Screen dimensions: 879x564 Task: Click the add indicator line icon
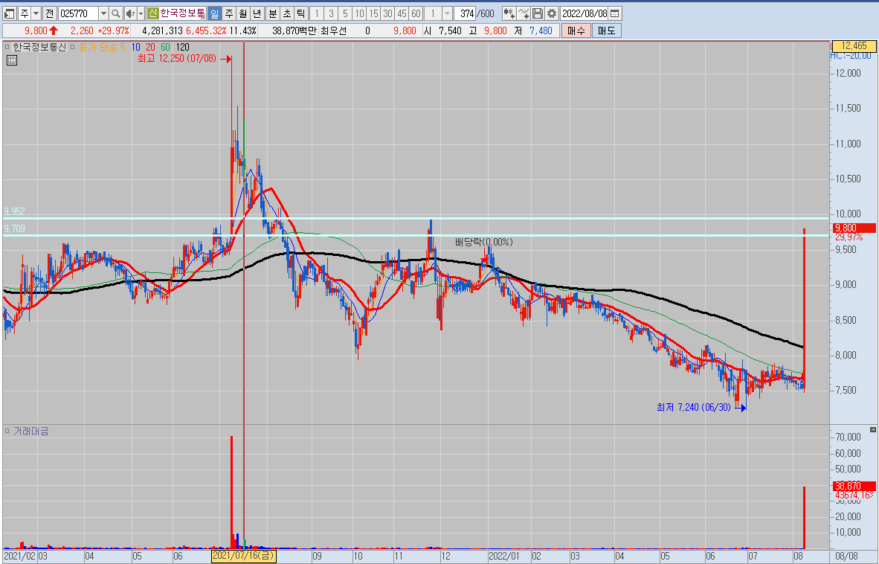click(523, 13)
